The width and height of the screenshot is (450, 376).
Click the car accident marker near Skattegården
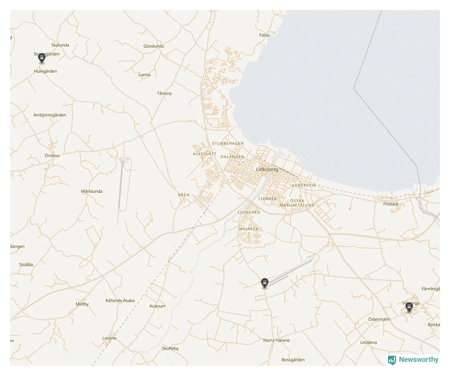coord(42,58)
